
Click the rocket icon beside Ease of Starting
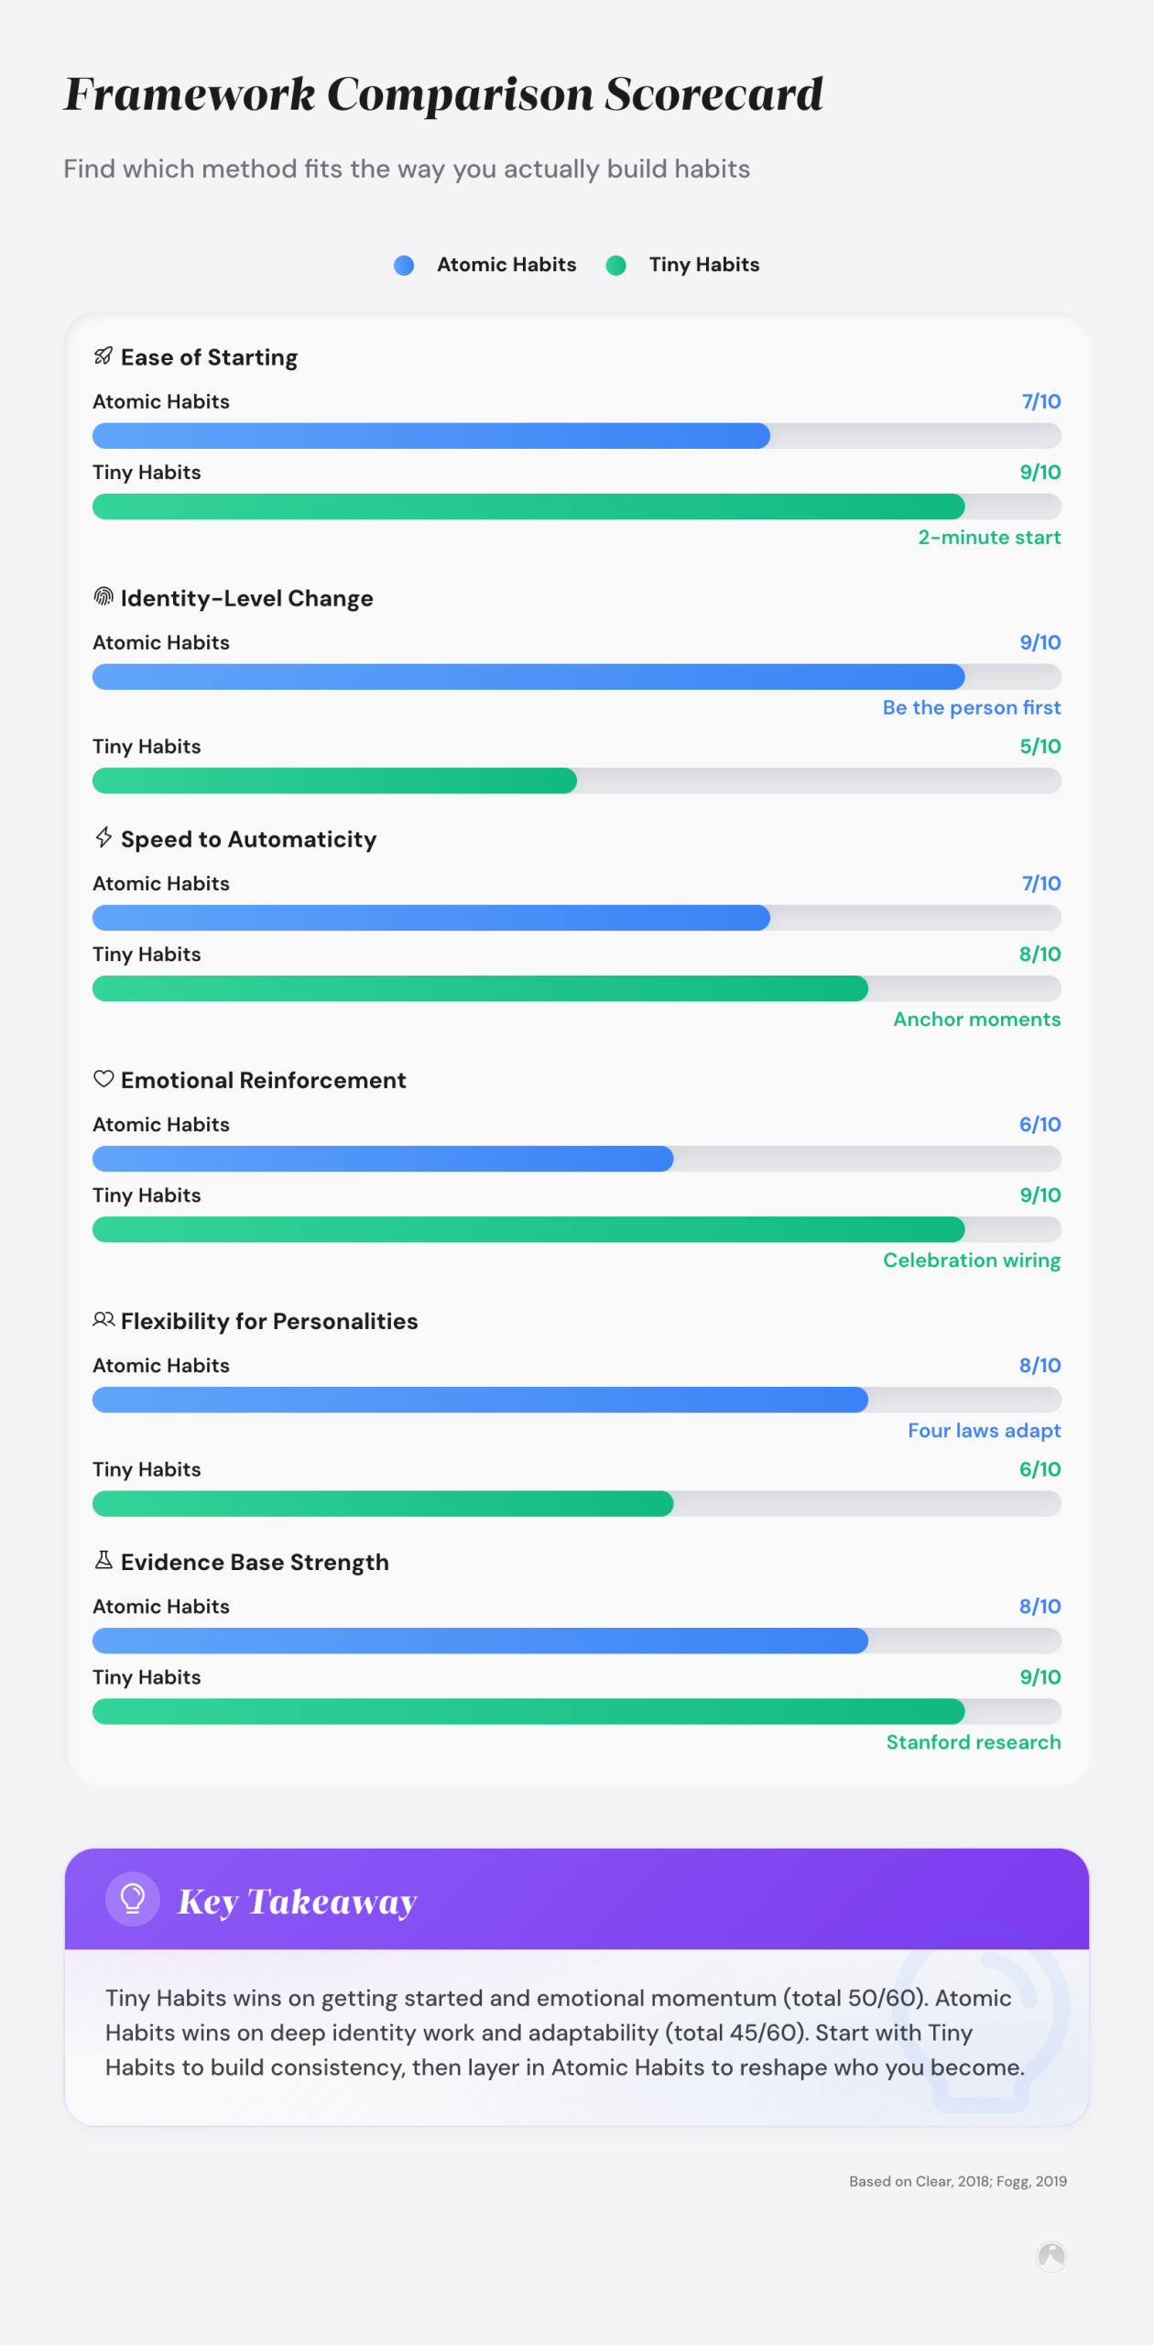(x=103, y=356)
